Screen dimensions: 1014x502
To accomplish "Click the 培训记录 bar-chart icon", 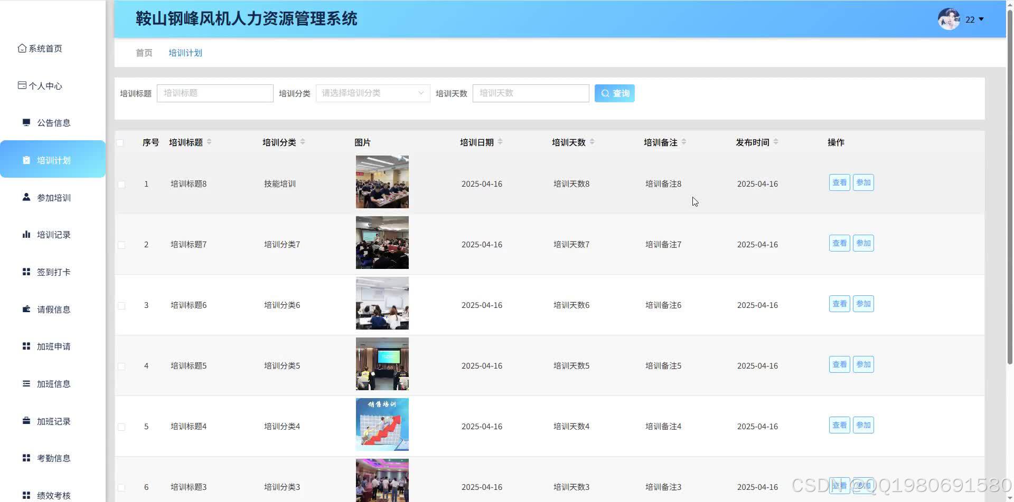I will tap(27, 234).
